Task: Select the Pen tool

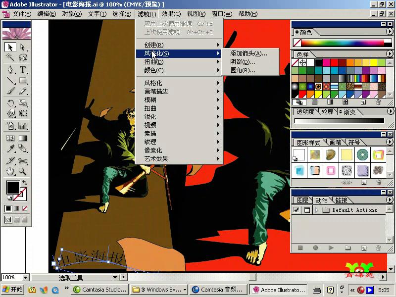Action: click(x=10, y=69)
